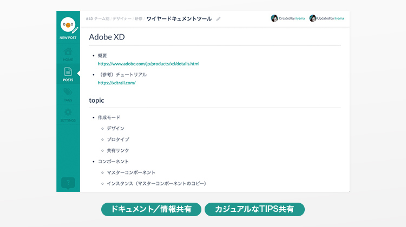Viewport: 406px width, 227px height.
Task: Click the Updated by user avatar
Action: (x=313, y=18)
